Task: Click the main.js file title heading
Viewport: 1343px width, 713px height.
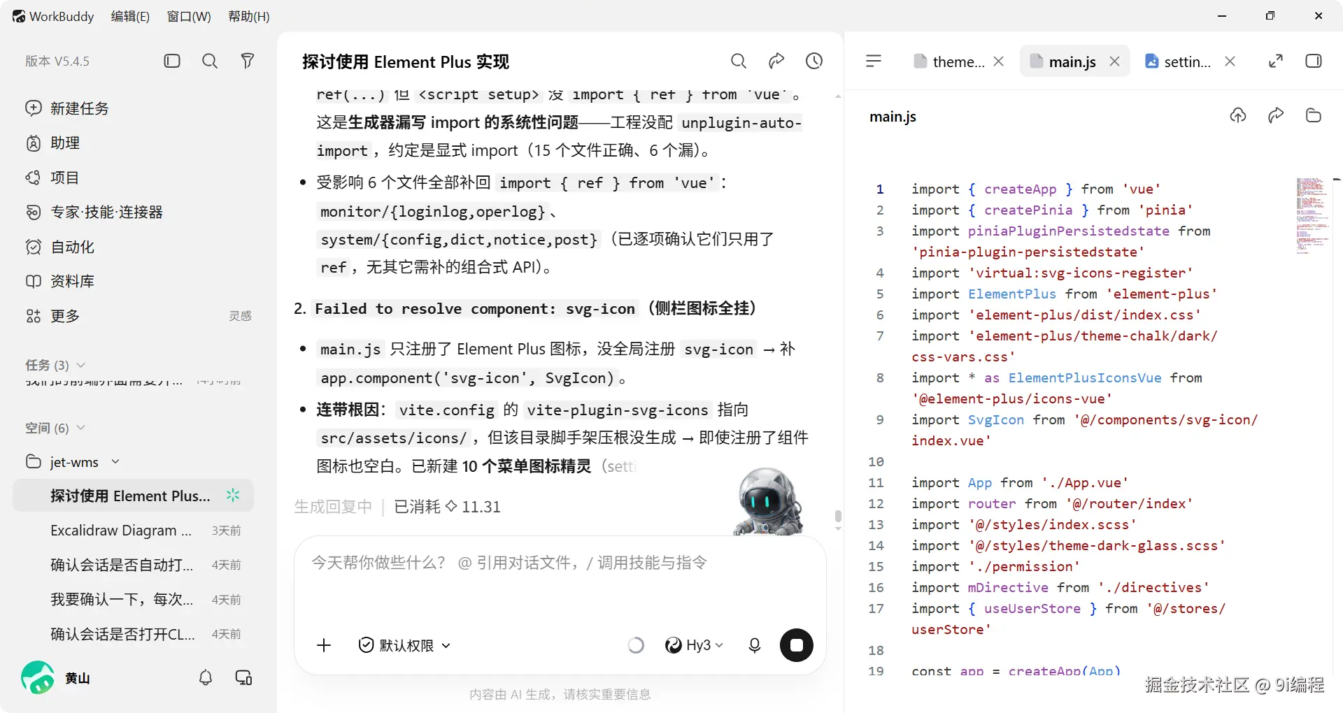Action: (893, 117)
